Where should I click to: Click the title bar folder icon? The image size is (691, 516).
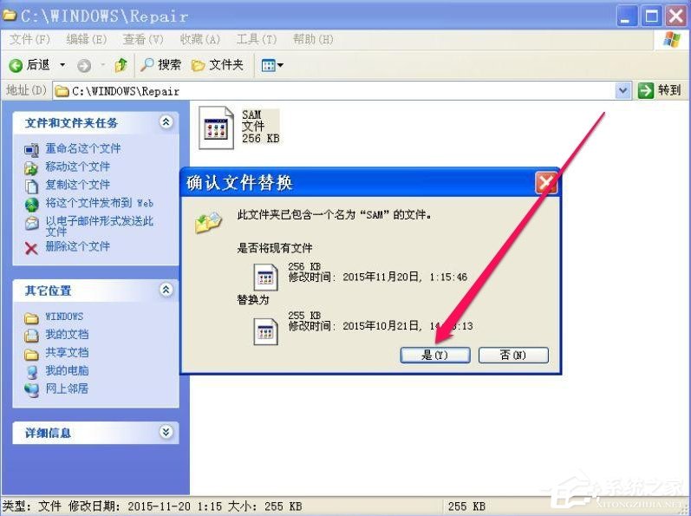tap(10, 16)
